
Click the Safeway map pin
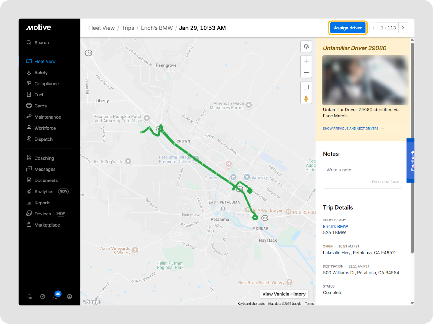[x=247, y=177]
